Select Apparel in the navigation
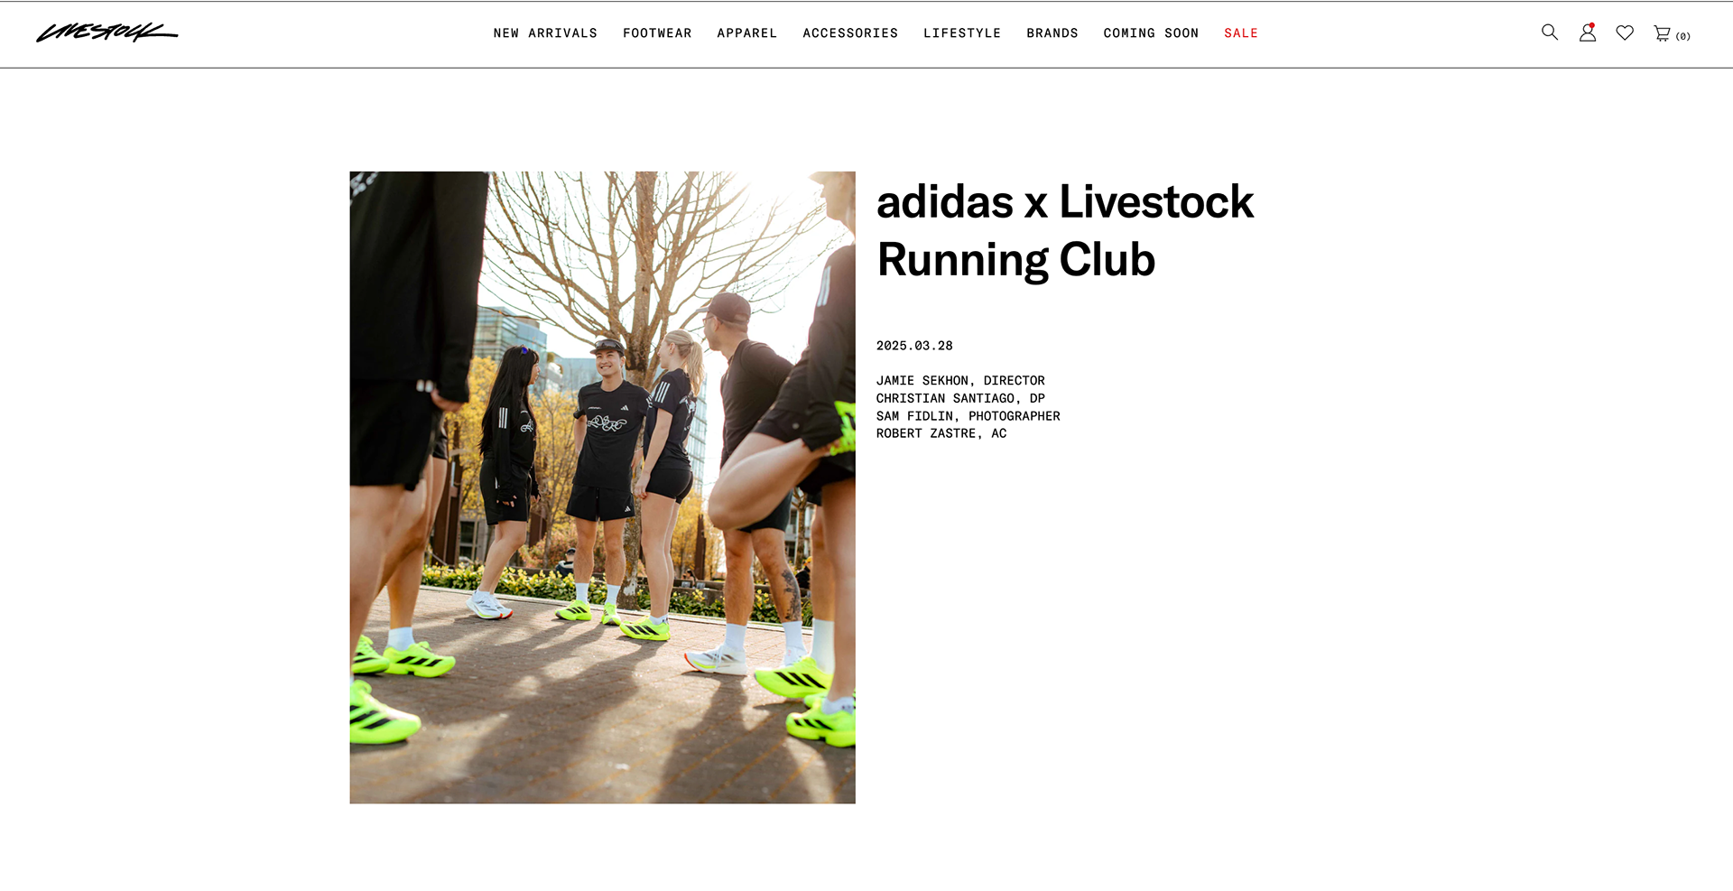 [746, 33]
